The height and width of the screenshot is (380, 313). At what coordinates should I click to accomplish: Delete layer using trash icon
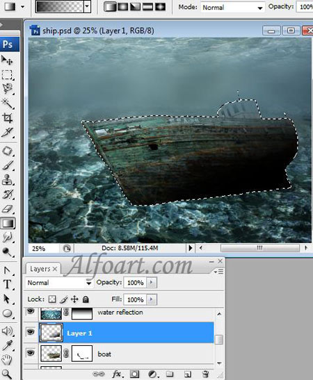pyautogui.click(x=205, y=374)
